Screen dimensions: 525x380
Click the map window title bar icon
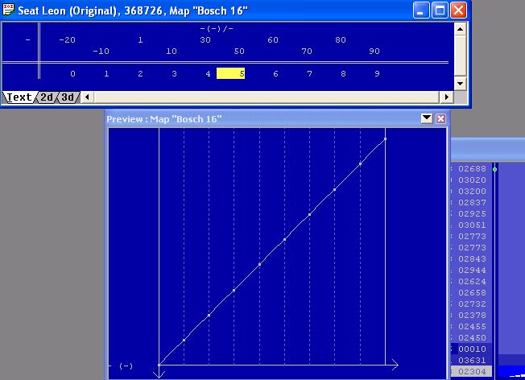tap(8, 10)
